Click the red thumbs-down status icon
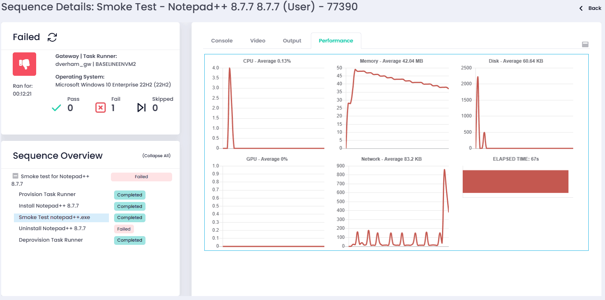The height and width of the screenshot is (300, 605). 25,64
